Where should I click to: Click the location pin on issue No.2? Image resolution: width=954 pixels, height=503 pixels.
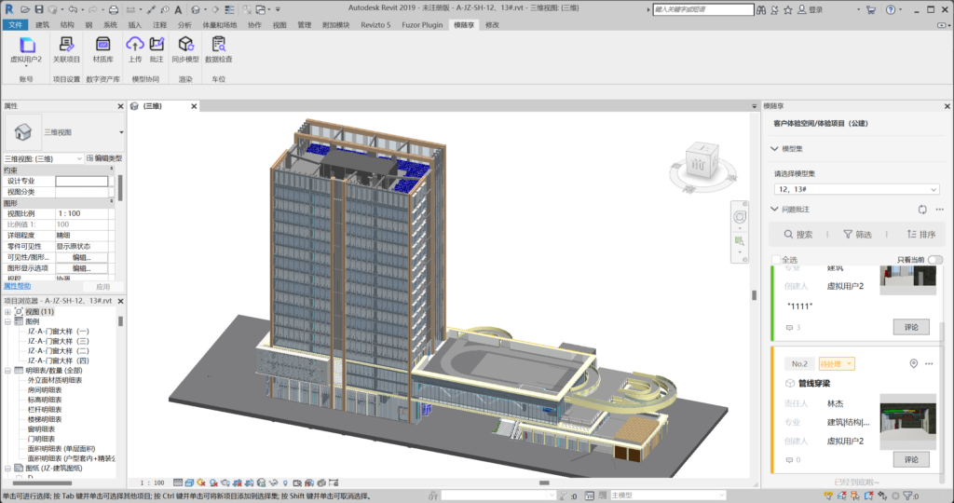coord(914,363)
